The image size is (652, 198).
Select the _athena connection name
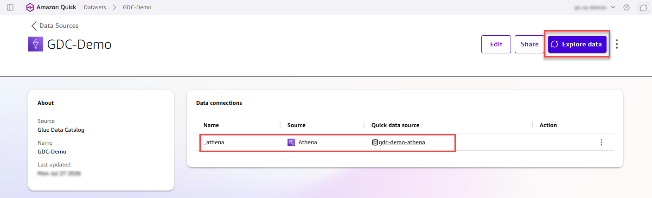click(214, 142)
